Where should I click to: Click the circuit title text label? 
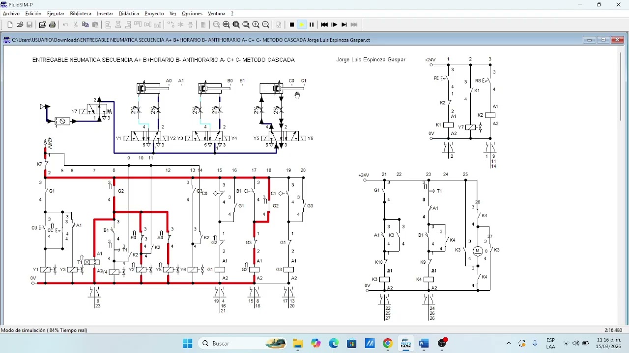(x=164, y=60)
